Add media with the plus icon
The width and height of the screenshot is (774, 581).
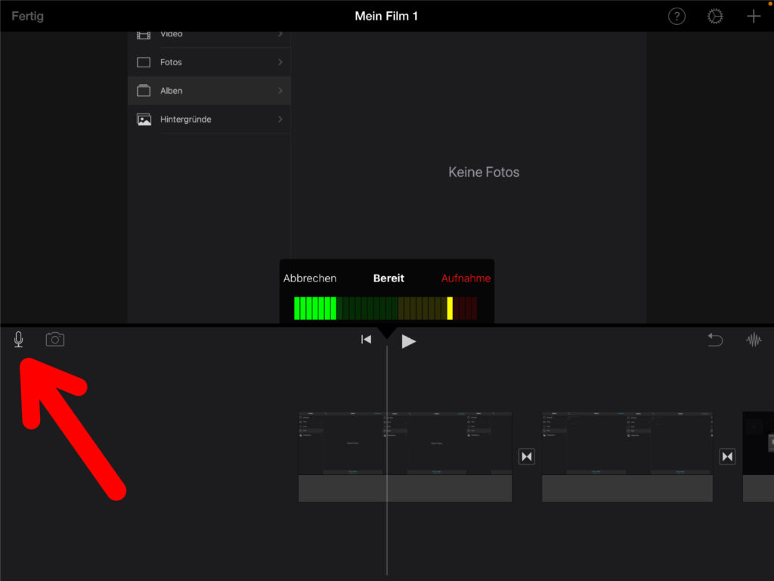(x=753, y=17)
